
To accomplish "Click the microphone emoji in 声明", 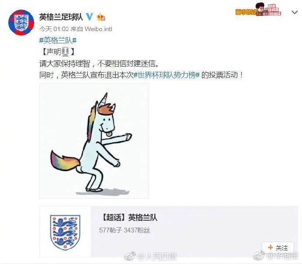I will tap(66, 52).
